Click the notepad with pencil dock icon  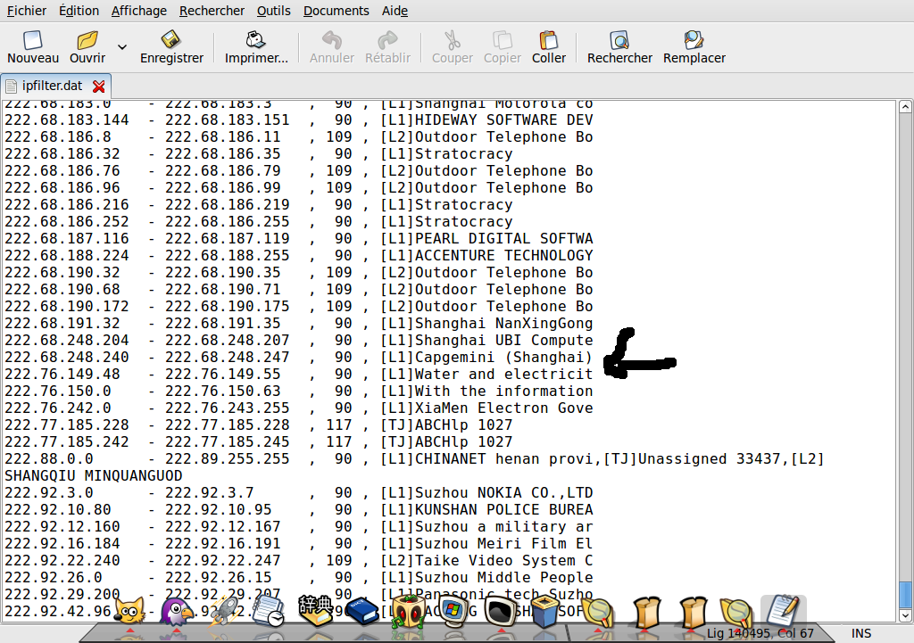click(x=783, y=610)
